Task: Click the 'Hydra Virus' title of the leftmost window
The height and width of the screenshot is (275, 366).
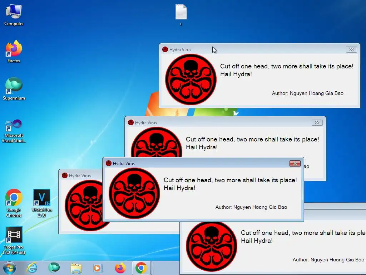Action: pos(80,175)
